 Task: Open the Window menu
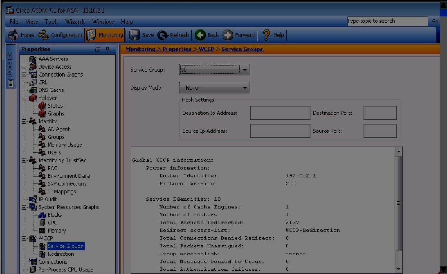tap(103, 22)
